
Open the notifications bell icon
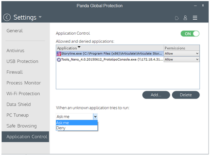click(177, 18)
